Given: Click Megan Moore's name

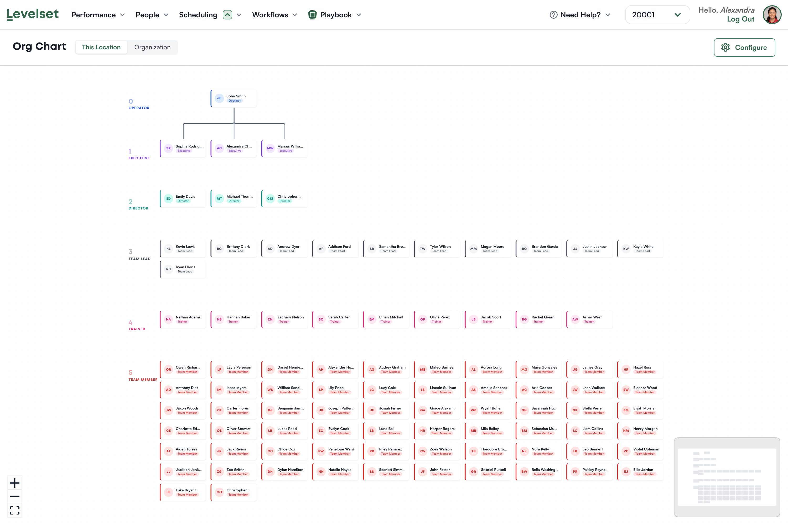Looking at the screenshot, I should pyautogui.click(x=492, y=246).
